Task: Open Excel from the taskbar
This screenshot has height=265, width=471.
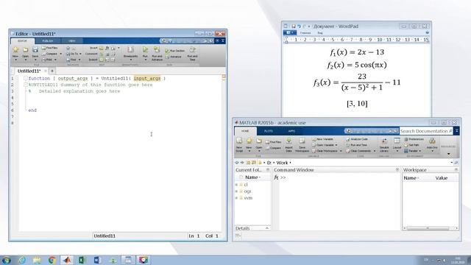Action: pos(82,260)
